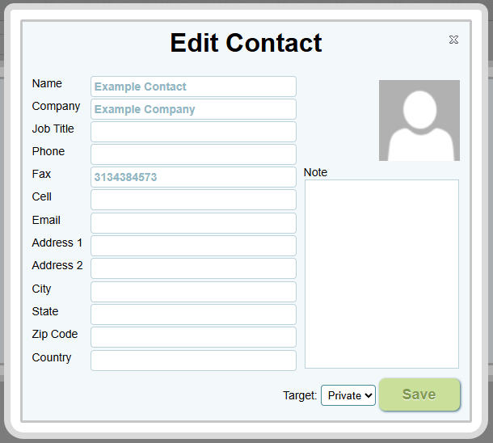Edit the Fax number field
Screen dimensions: 493x443
pyautogui.click(x=193, y=177)
